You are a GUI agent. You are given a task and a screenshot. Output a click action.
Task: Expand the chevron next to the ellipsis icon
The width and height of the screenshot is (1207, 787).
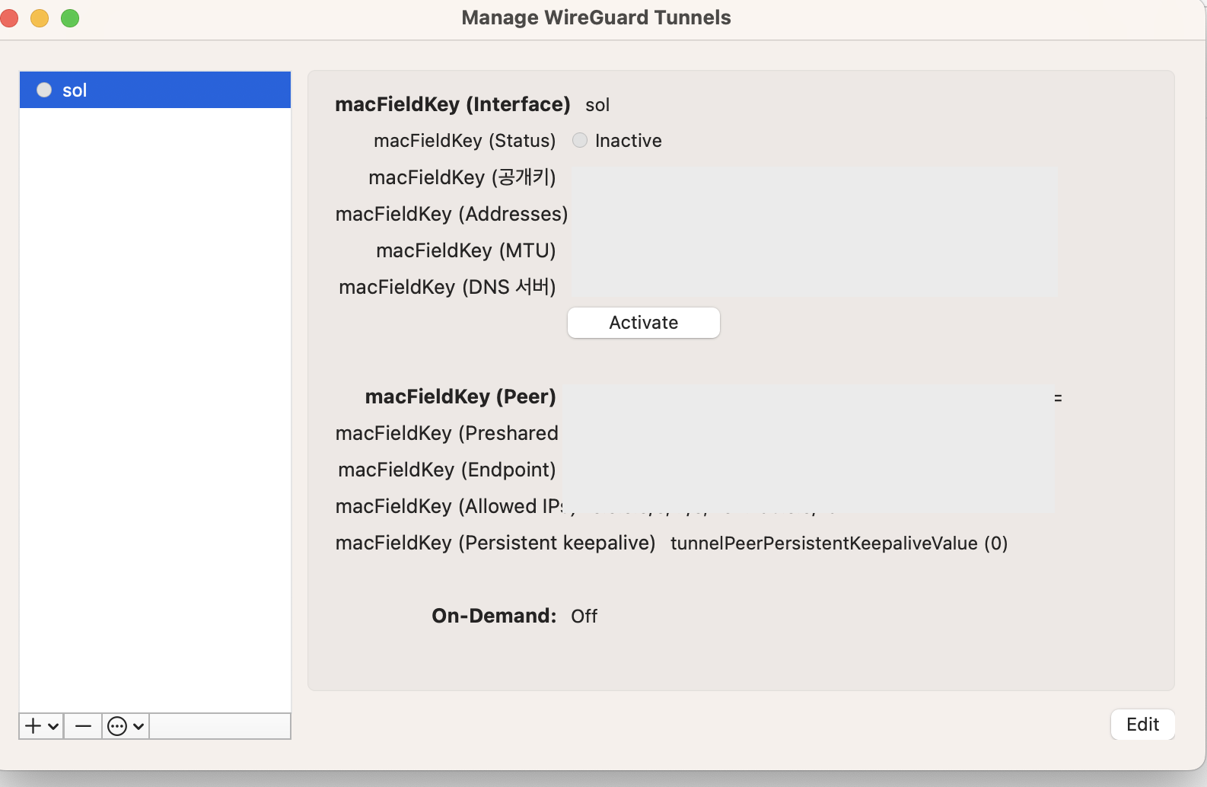pyautogui.click(x=139, y=727)
